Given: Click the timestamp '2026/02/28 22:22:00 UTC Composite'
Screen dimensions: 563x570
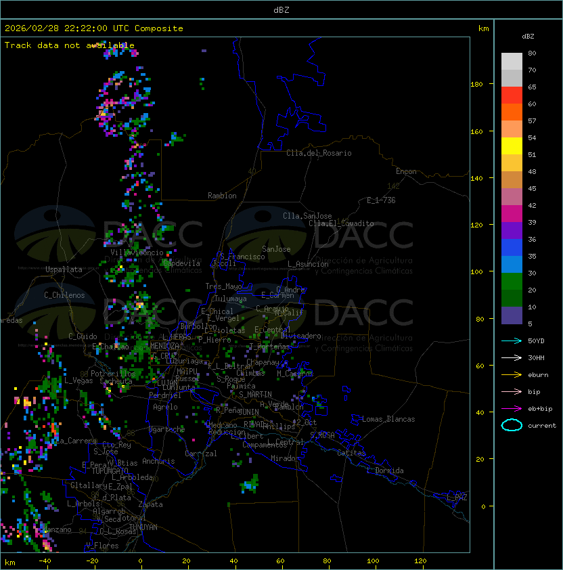Looking at the screenshot, I should [x=94, y=28].
